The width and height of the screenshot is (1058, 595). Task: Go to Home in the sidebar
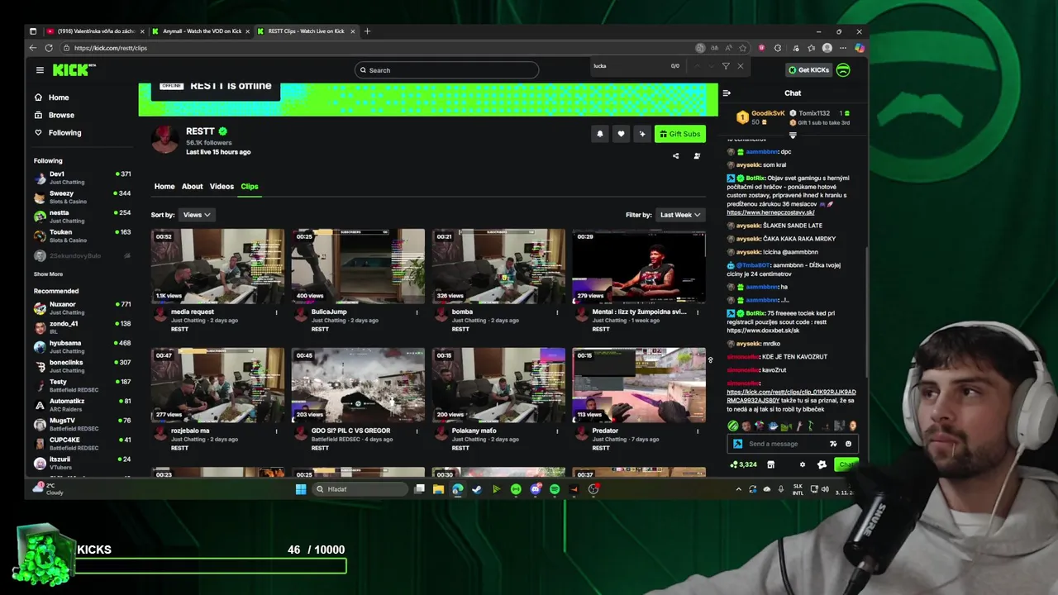pos(51,98)
